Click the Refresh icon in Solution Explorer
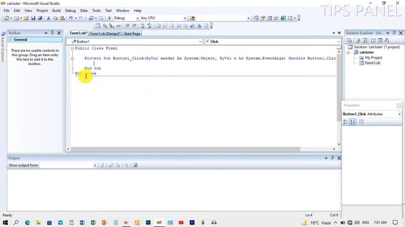Viewport: 405px width, 227px height. tap(364, 40)
